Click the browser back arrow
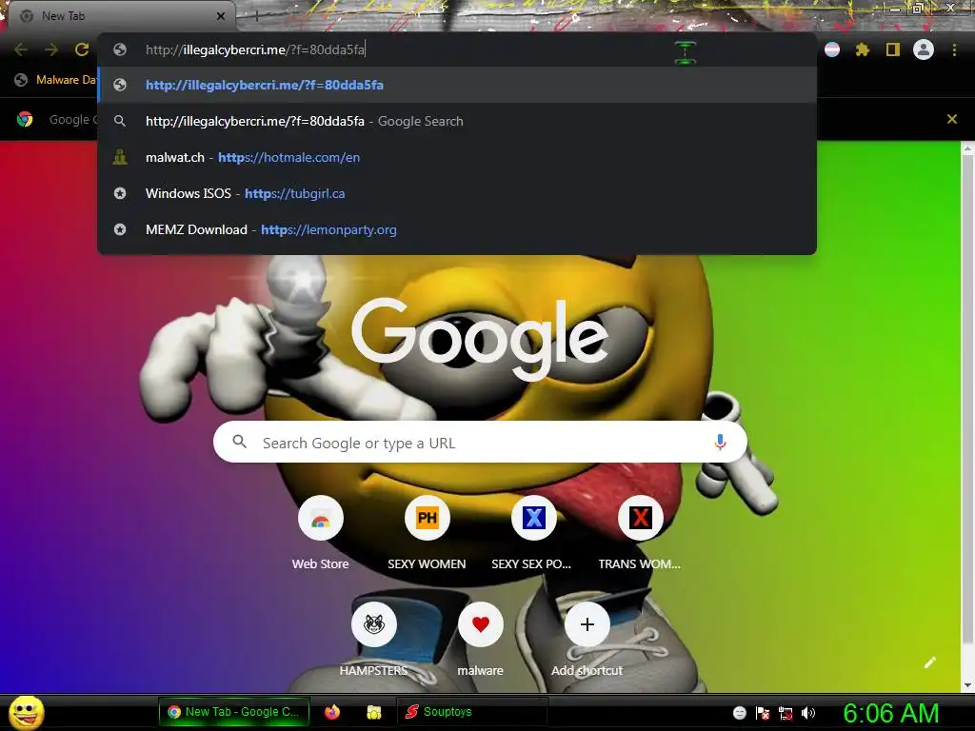Screen dimensions: 975x731 (x=21, y=49)
